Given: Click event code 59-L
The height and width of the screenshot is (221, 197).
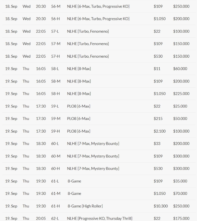Looking at the screenshot, I should (x=55, y=106).
